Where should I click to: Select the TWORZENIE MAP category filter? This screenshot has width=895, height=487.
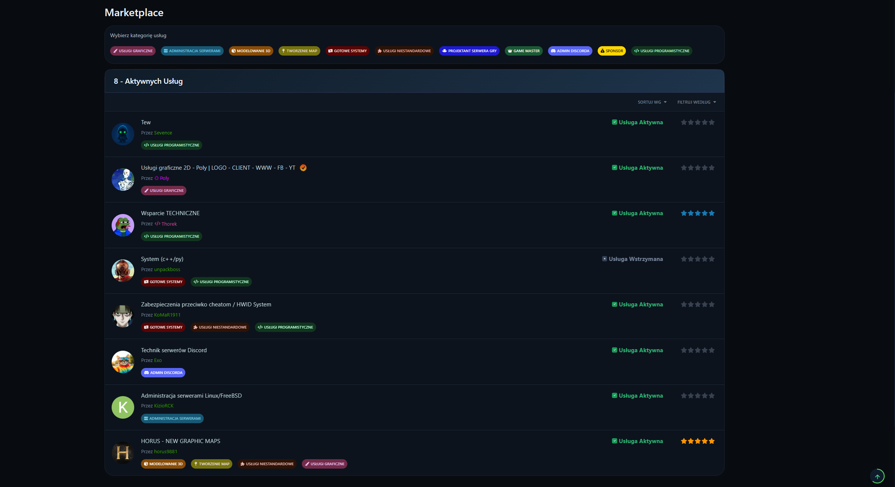[x=299, y=51]
